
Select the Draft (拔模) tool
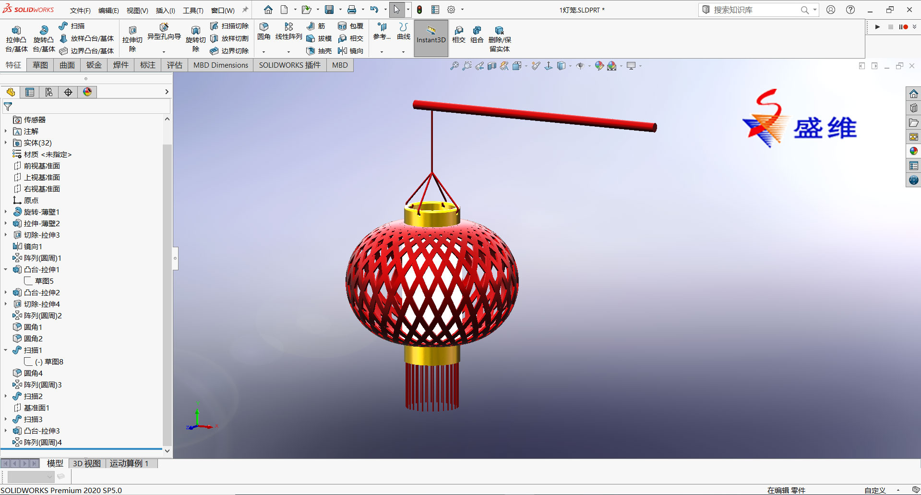pos(319,38)
